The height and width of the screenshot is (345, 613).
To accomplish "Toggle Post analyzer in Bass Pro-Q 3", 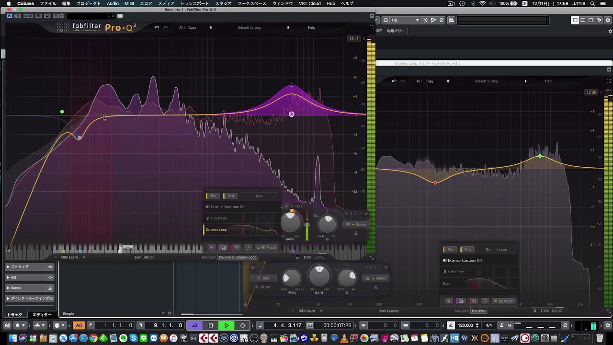I will tap(230, 195).
